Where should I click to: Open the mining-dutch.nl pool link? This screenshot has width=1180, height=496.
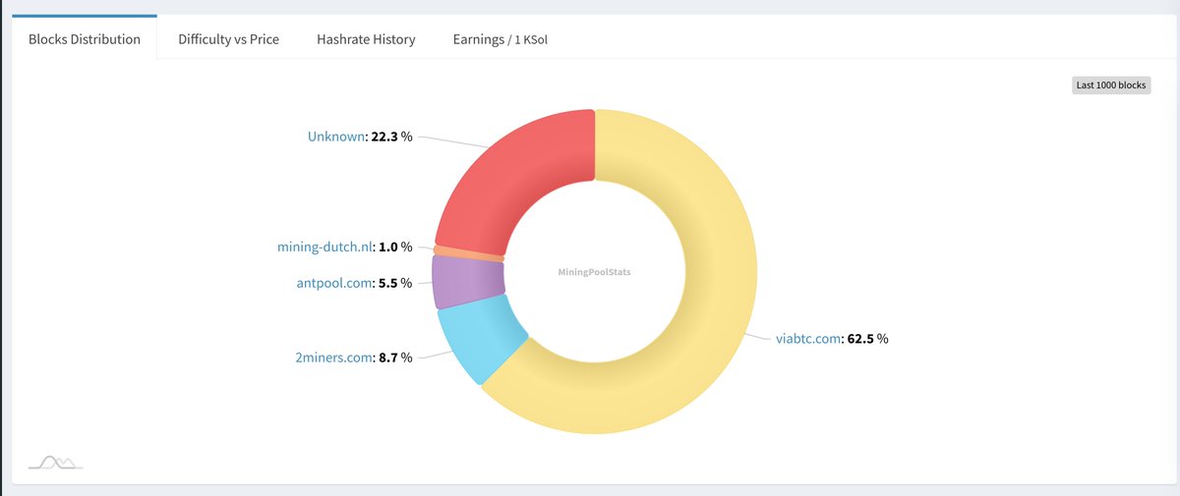point(326,248)
